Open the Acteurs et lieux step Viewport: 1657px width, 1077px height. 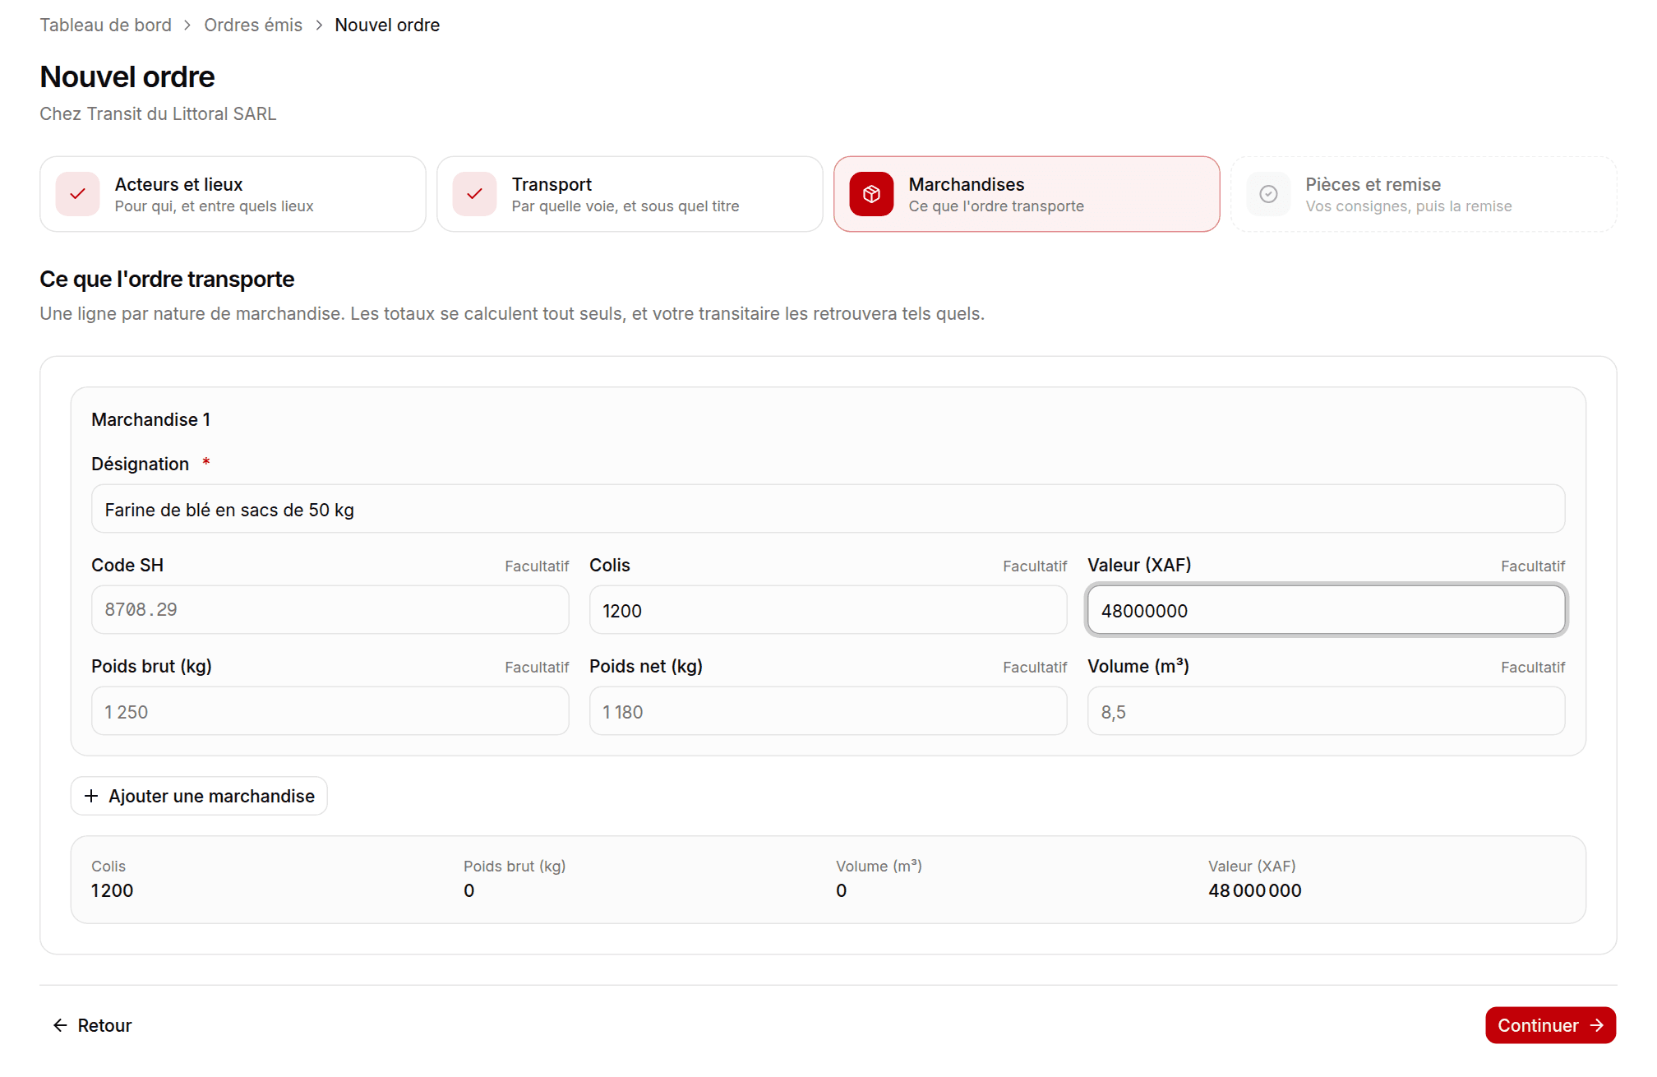click(233, 194)
